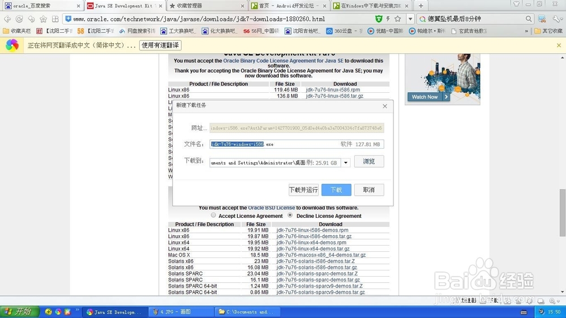The height and width of the screenshot is (318, 566).
Task: Download jdk-7u76-linux-i586.rpm link
Action: click(x=333, y=90)
